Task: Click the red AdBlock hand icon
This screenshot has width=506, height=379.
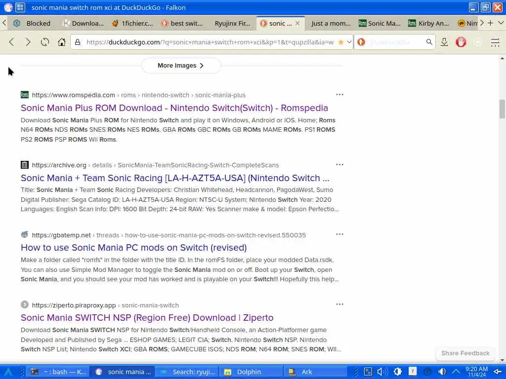Action: point(461,42)
